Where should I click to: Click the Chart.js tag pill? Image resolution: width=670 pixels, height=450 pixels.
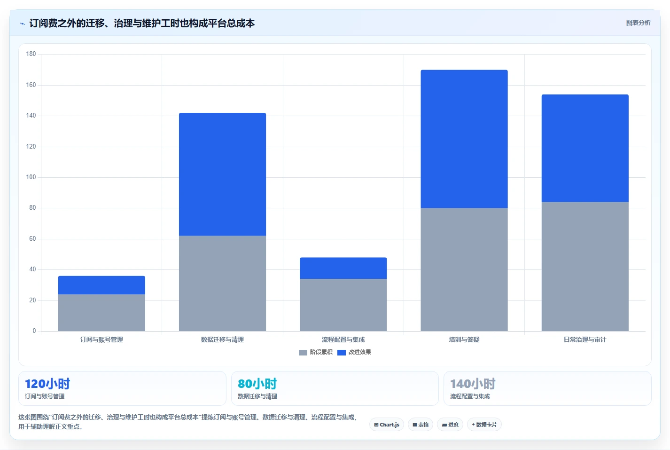click(x=387, y=425)
